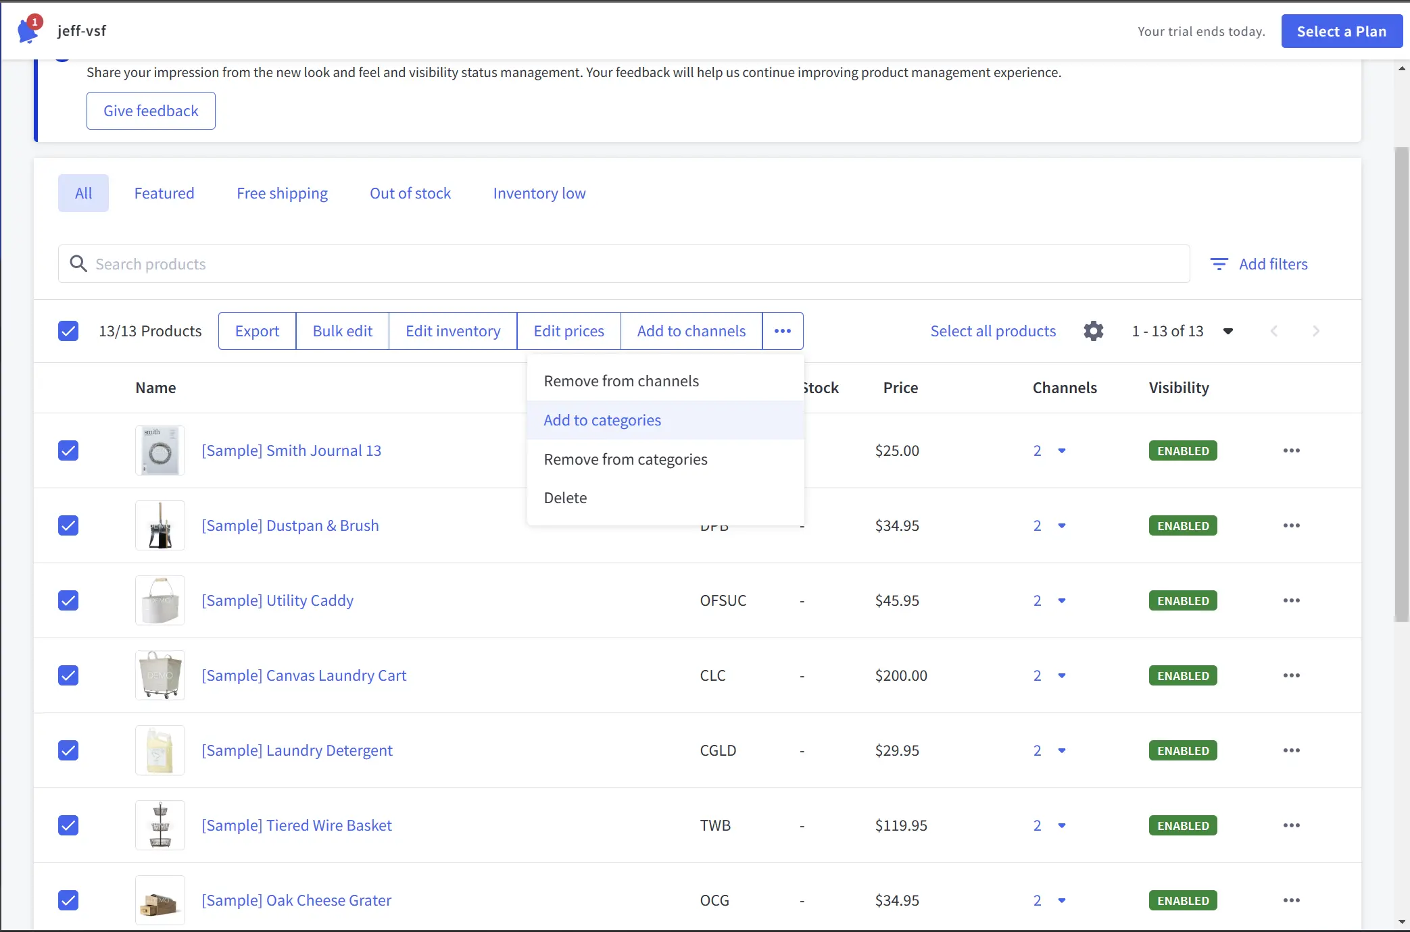Open the more bulk actions ellipsis
The height and width of the screenshot is (932, 1410).
(x=782, y=331)
